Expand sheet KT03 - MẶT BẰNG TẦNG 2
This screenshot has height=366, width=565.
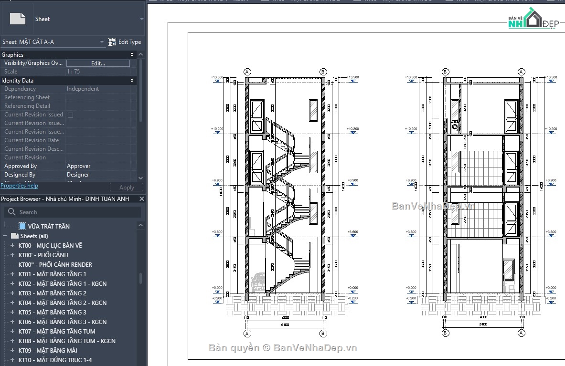coord(12,293)
